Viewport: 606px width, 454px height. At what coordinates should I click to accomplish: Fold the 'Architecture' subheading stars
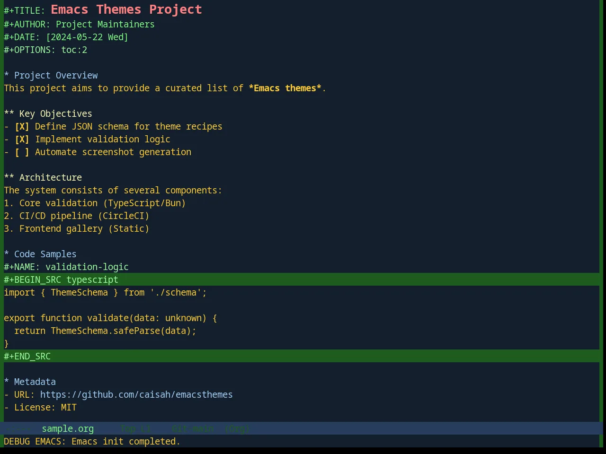(x=9, y=178)
